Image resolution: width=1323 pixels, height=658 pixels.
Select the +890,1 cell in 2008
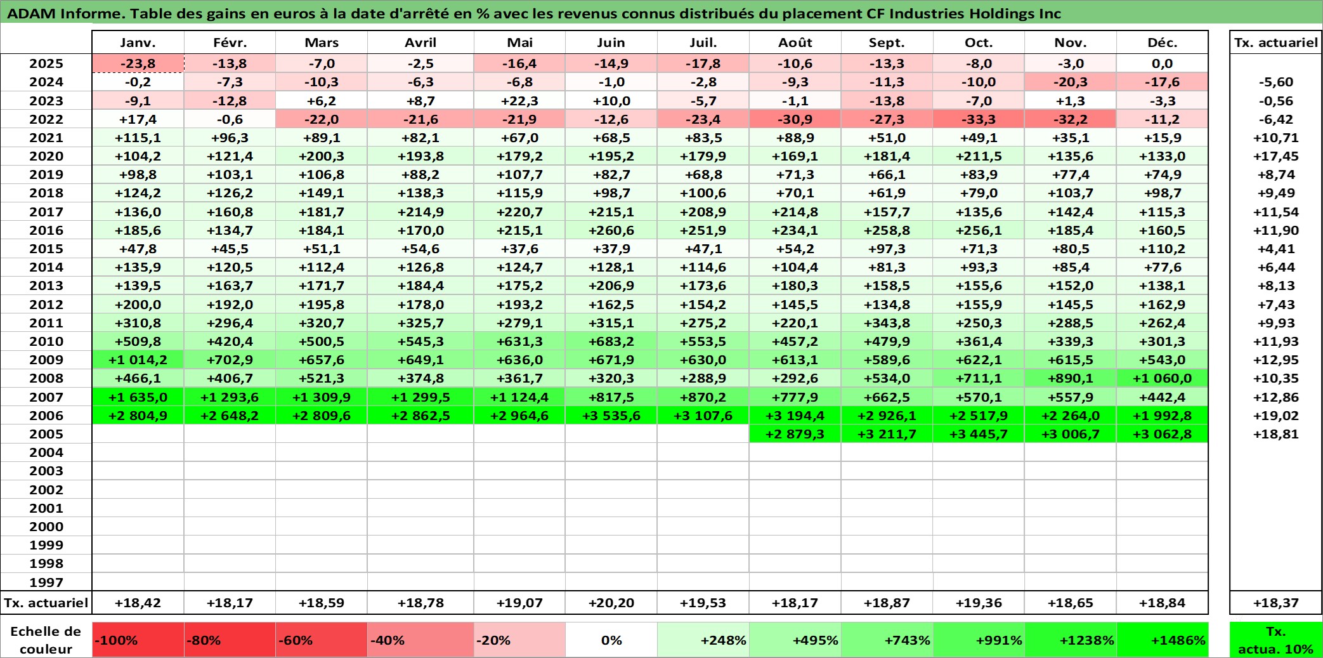point(1071,378)
